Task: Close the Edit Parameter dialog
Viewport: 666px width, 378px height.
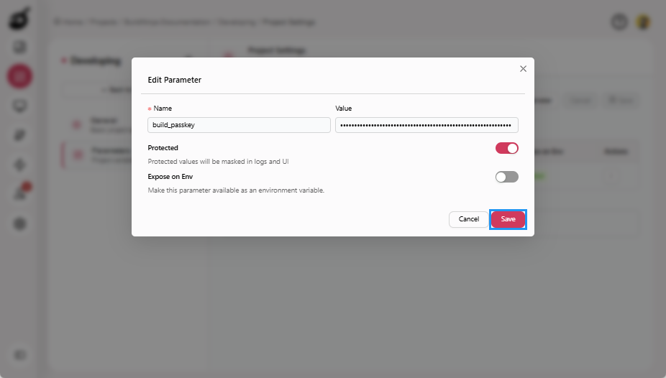Action: pyautogui.click(x=523, y=69)
